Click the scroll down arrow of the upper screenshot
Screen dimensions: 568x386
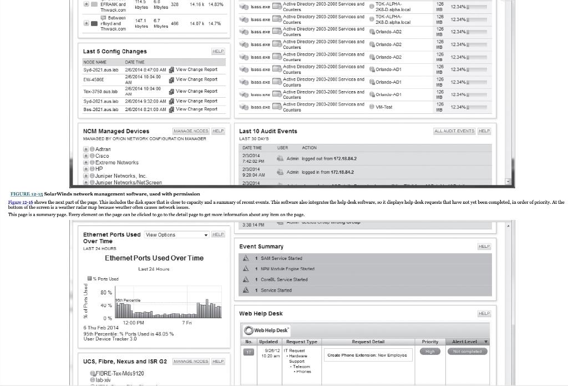pos(508,181)
